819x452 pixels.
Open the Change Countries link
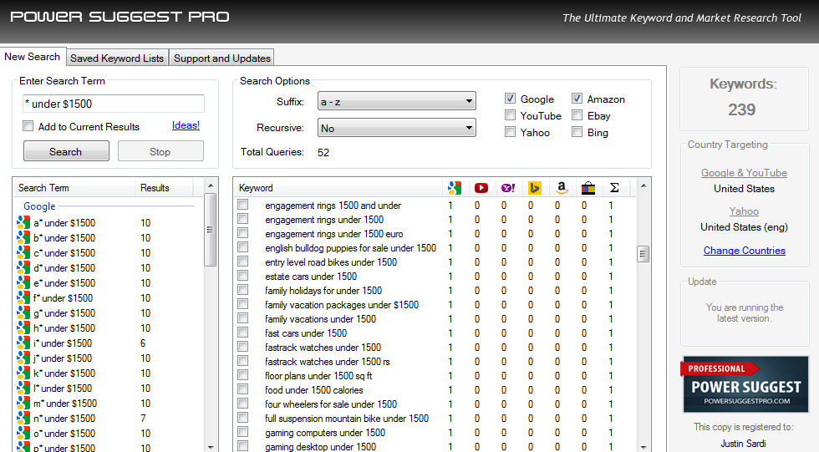click(745, 251)
